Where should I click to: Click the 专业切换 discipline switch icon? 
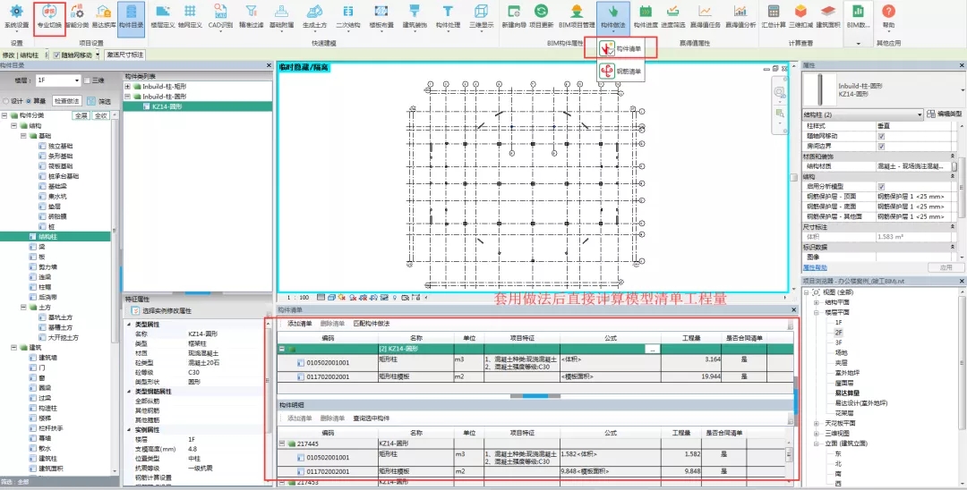[x=48, y=17]
